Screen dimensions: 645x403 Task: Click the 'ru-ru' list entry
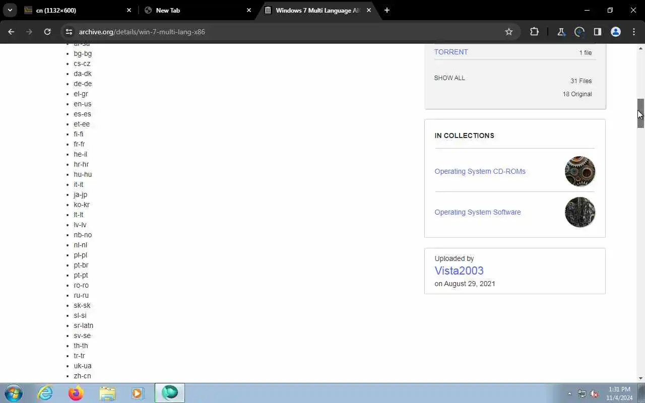(x=81, y=295)
